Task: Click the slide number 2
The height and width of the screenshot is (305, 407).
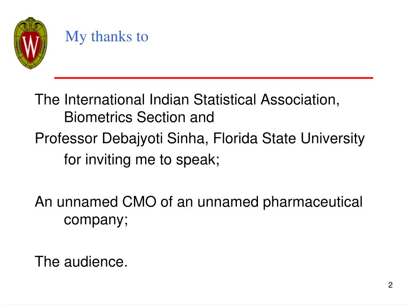Action: click(x=390, y=285)
